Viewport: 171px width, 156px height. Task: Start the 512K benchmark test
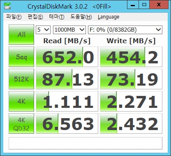click(21, 79)
